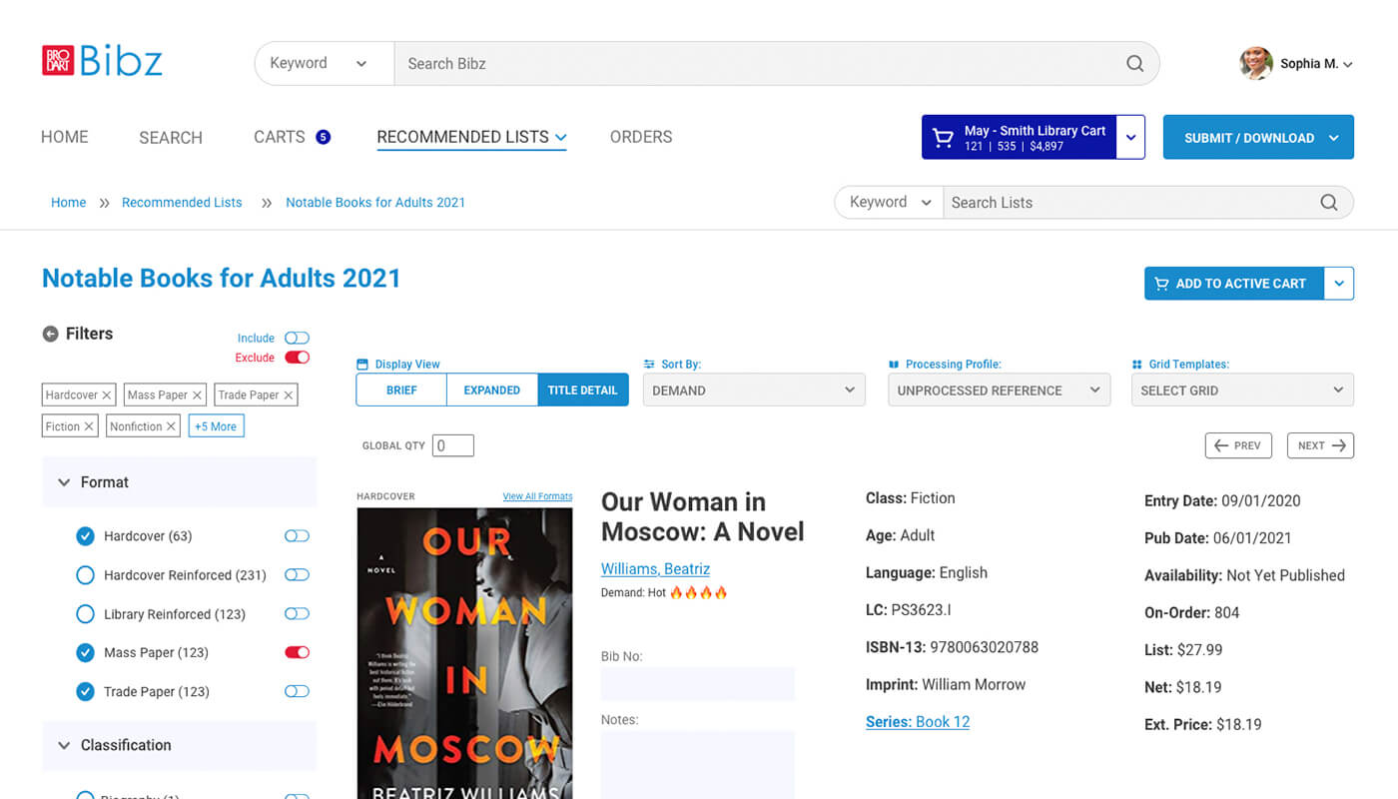Click inside the Global Qty input field
Viewport: 1398px width, 799px height.
tap(452, 445)
